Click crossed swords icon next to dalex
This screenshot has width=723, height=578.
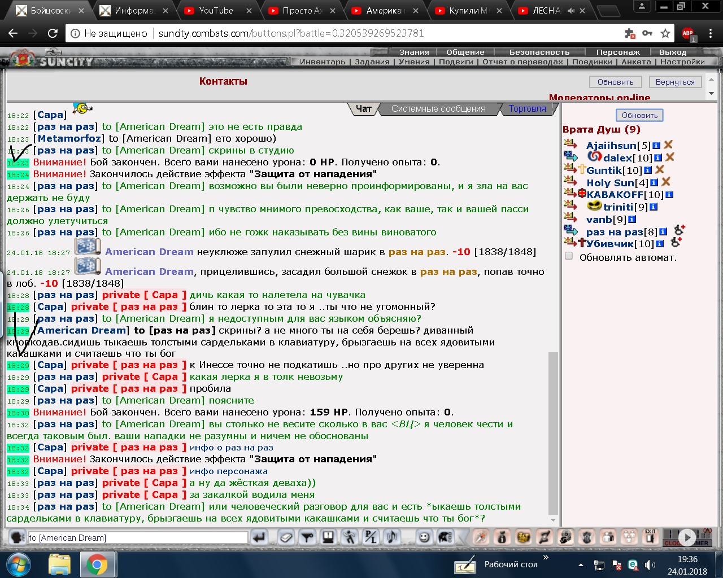tap(670, 157)
